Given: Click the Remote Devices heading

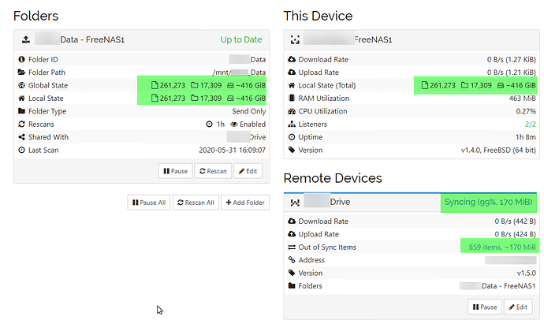Looking at the screenshot, I should tap(333, 178).
